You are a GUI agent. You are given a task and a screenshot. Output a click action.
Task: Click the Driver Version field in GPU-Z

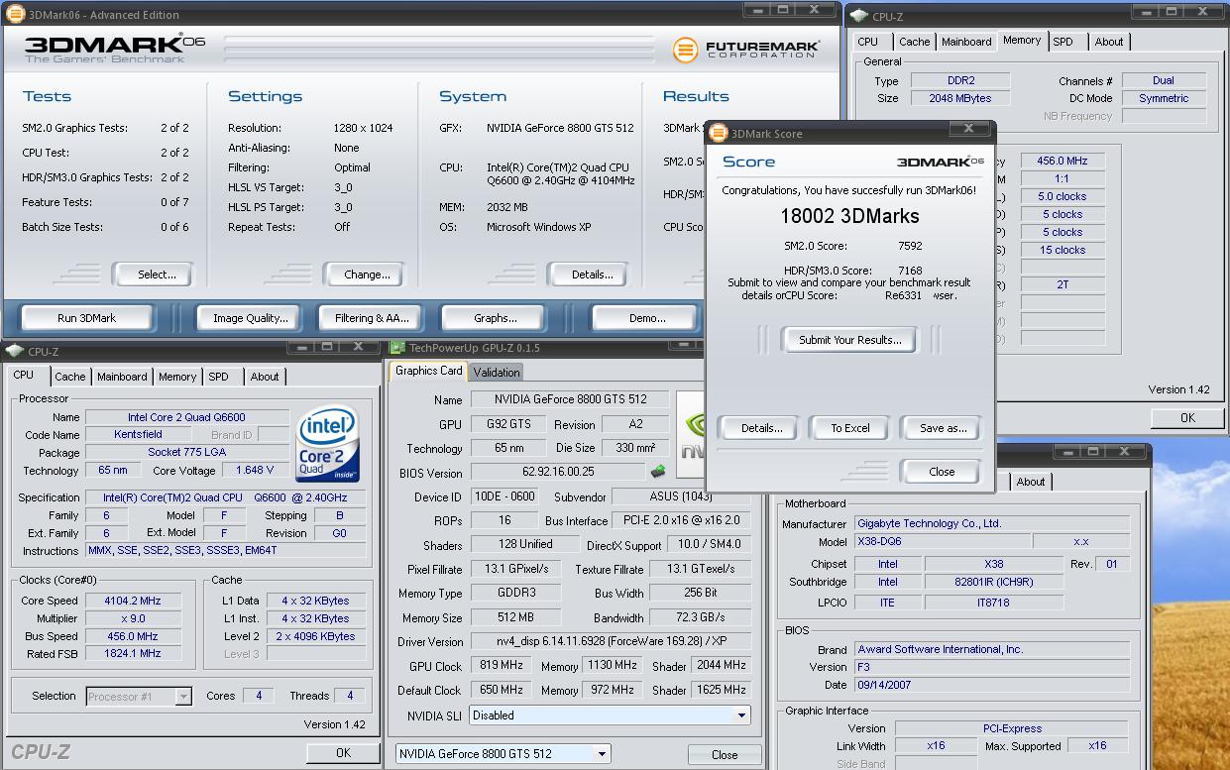[611, 642]
